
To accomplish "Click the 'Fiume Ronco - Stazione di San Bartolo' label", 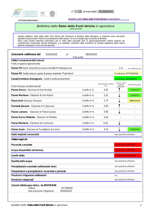I will [x=31, y=90].
